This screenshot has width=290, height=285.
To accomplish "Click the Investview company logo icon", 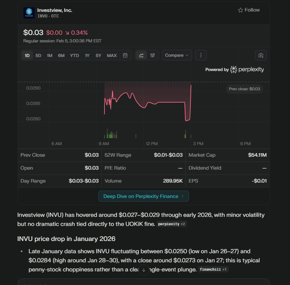I will point(29,13).
